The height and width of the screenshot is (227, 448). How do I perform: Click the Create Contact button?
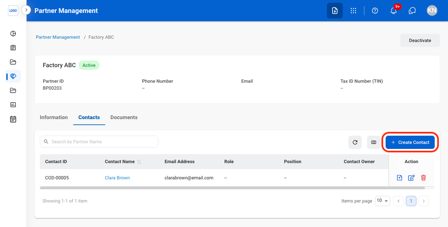tap(410, 142)
